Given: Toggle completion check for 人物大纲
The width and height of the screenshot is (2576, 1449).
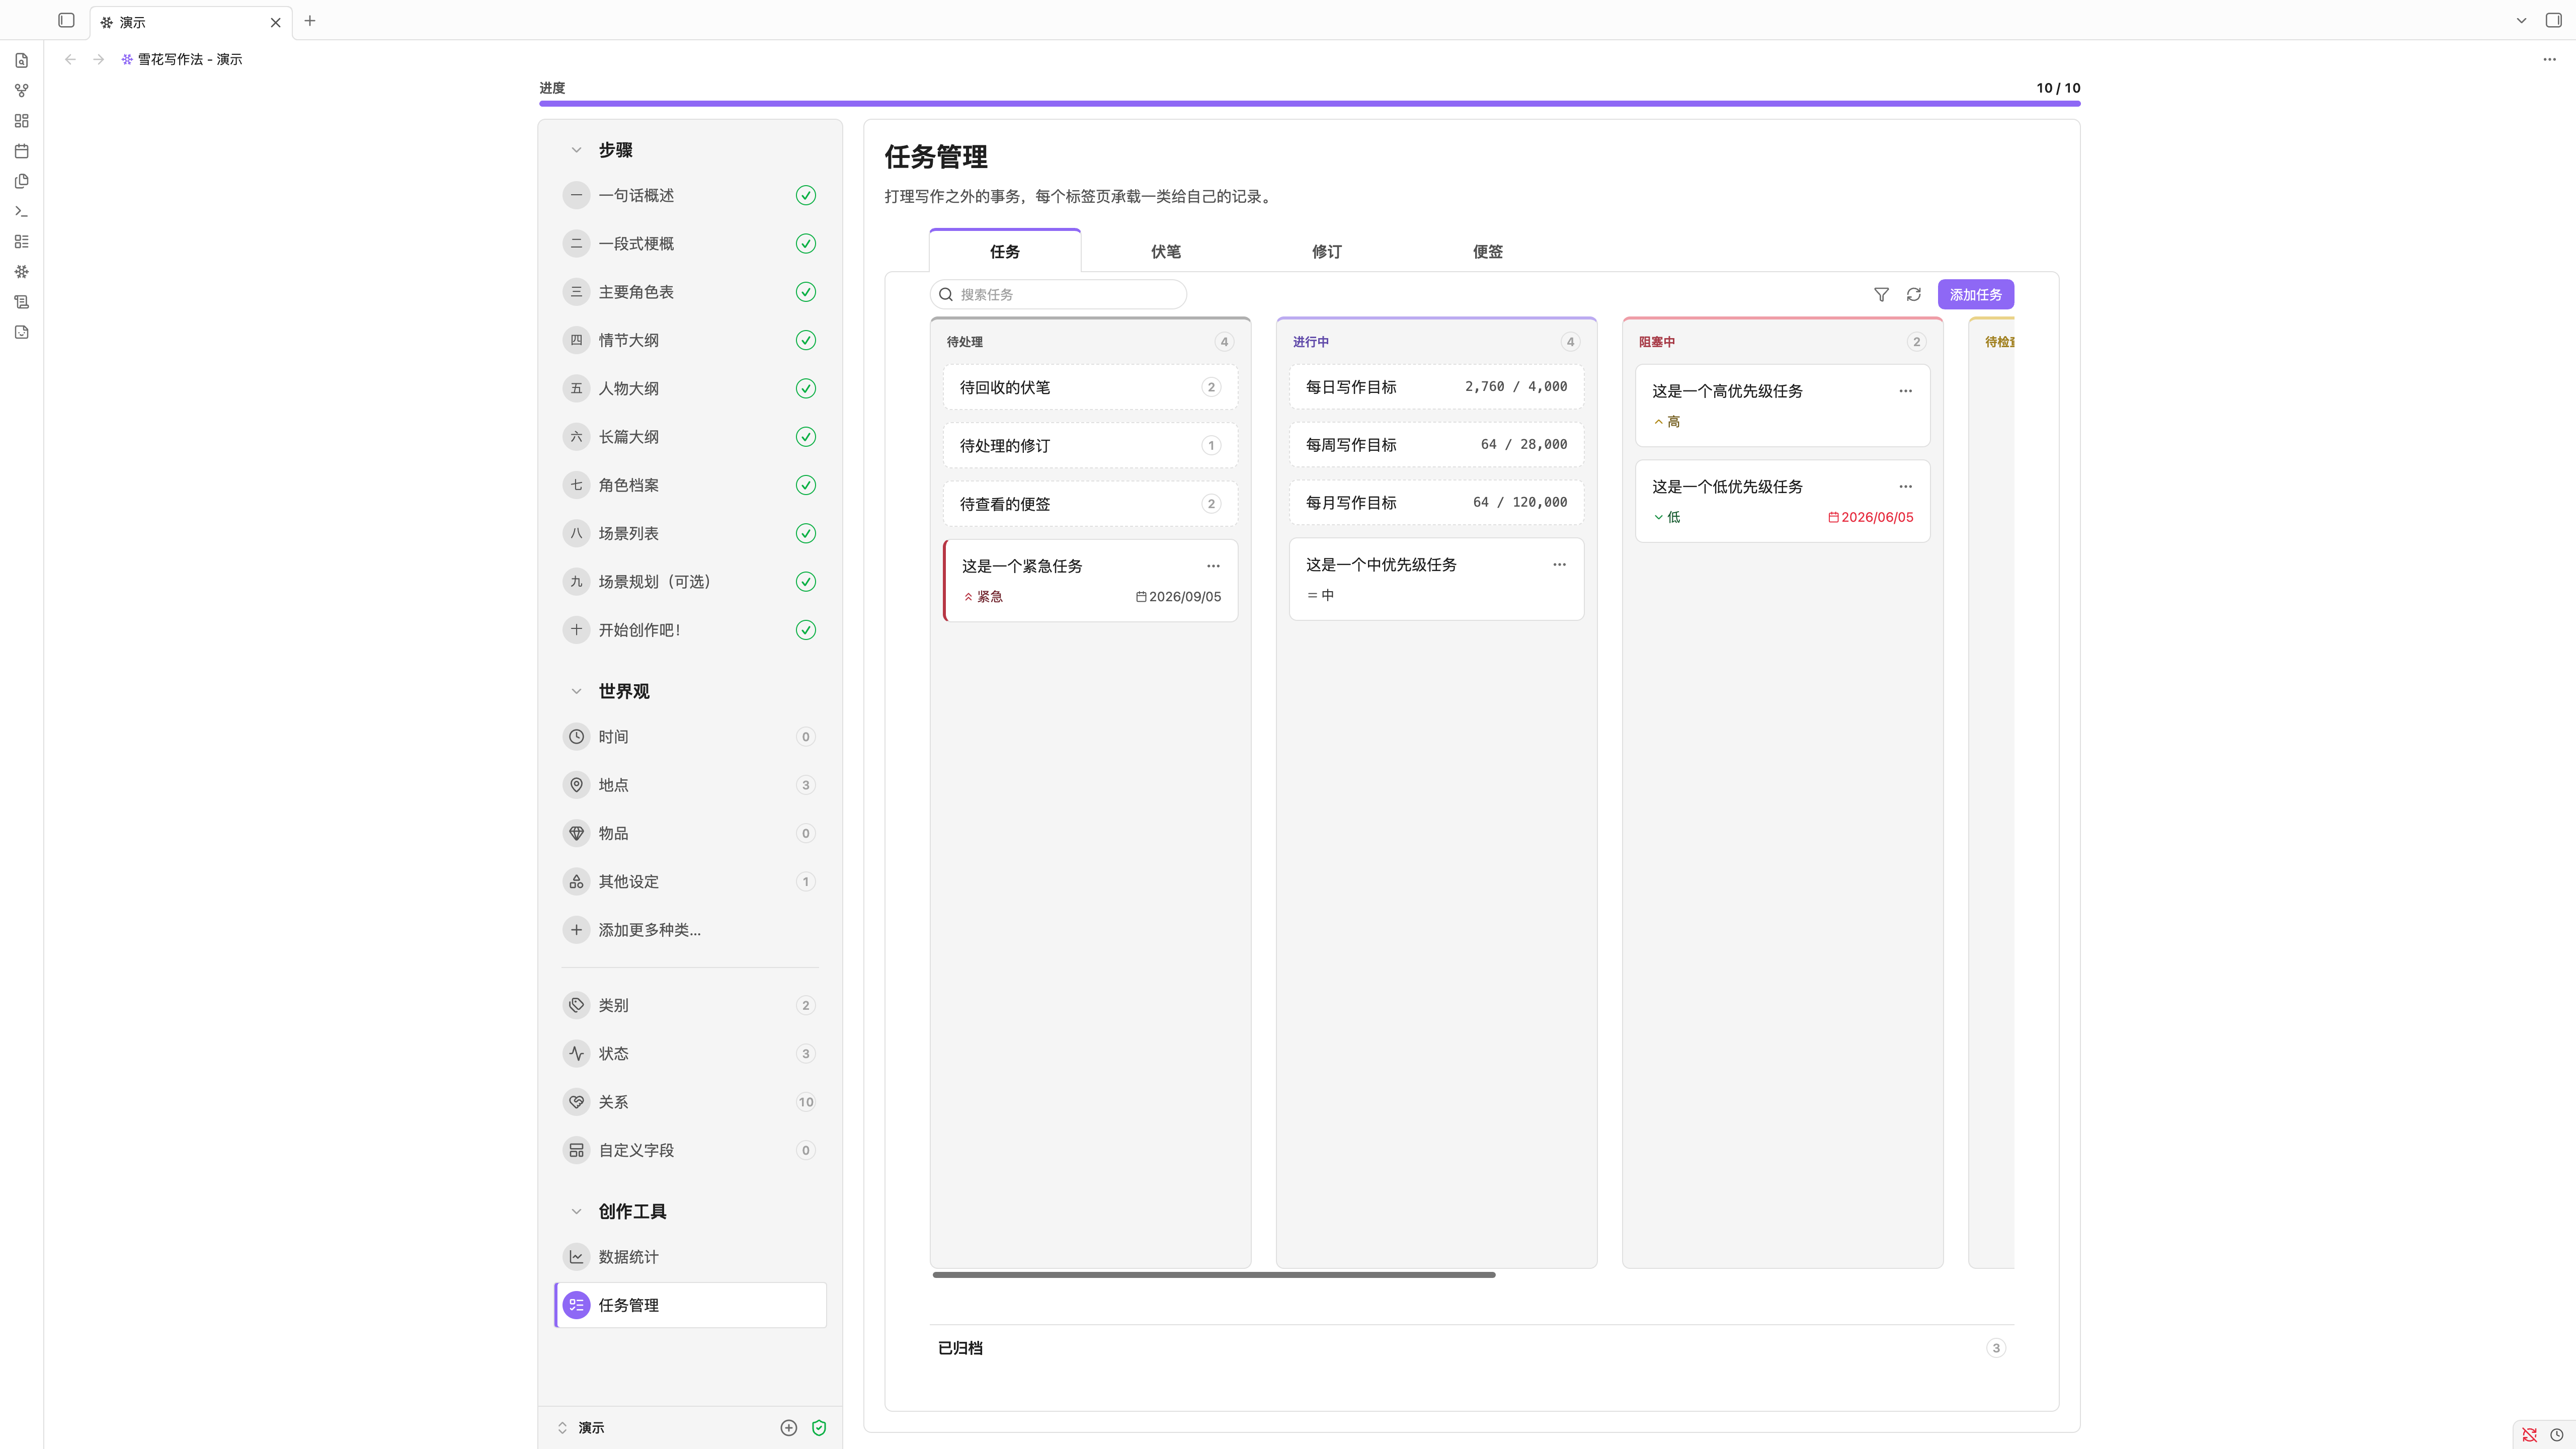Looking at the screenshot, I should click(805, 389).
